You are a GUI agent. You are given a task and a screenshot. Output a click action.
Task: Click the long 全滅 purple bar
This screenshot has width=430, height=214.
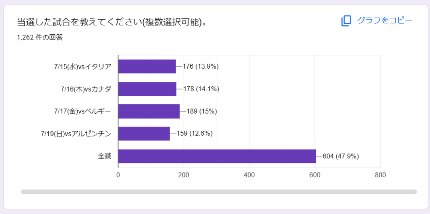click(217, 156)
